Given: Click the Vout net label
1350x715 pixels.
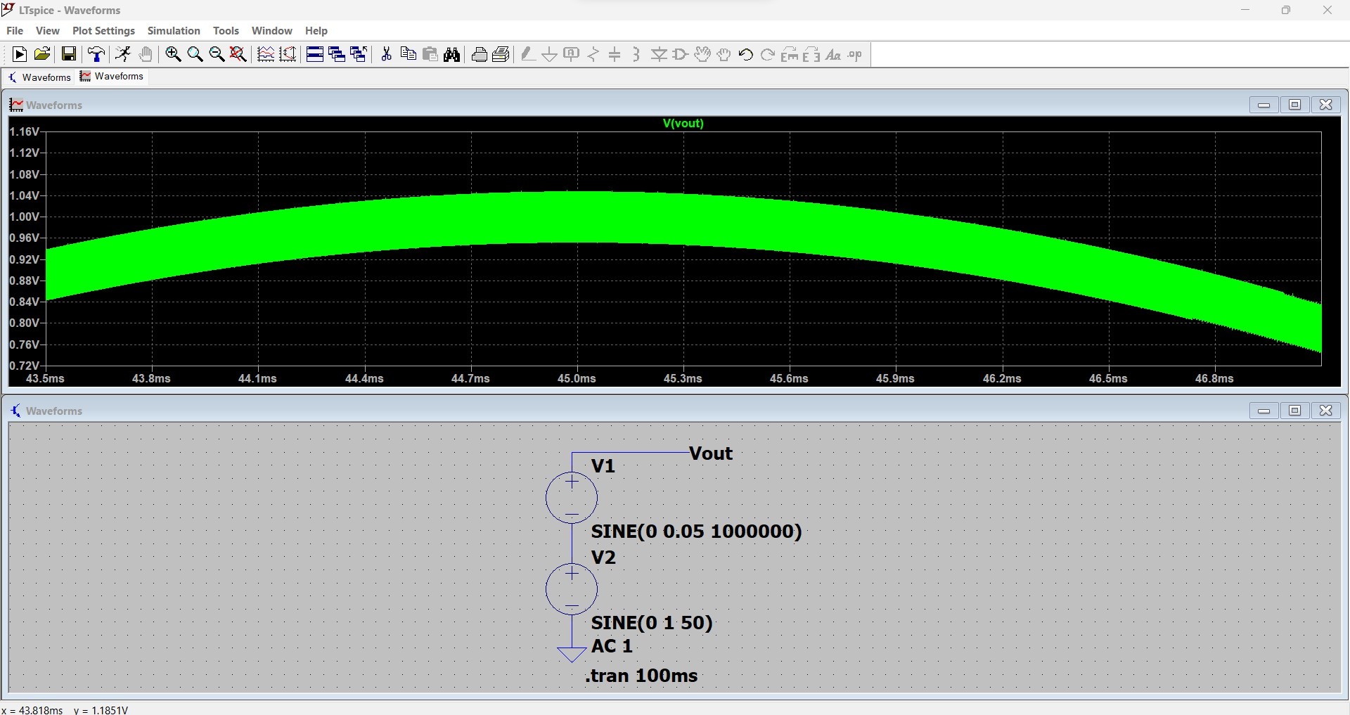Looking at the screenshot, I should click(x=711, y=453).
